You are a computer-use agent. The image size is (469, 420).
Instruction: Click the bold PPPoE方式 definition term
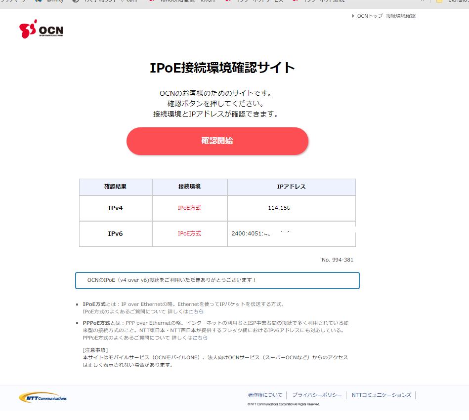96,323
